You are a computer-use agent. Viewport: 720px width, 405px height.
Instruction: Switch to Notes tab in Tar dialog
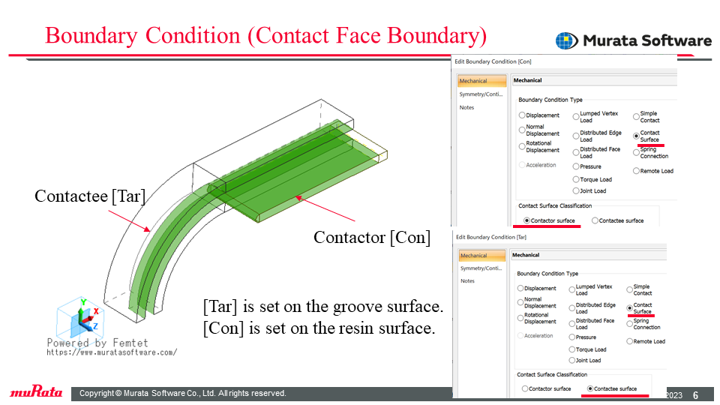[x=467, y=281]
